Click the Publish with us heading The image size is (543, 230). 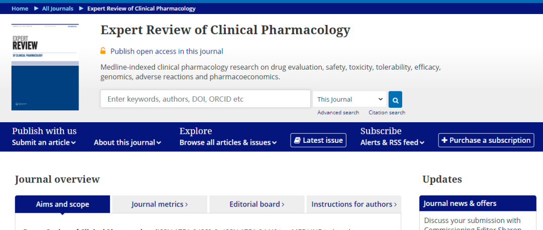pyautogui.click(x=44, y=131)
